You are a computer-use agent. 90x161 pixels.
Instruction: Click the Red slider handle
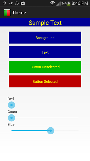pos(11,105)
